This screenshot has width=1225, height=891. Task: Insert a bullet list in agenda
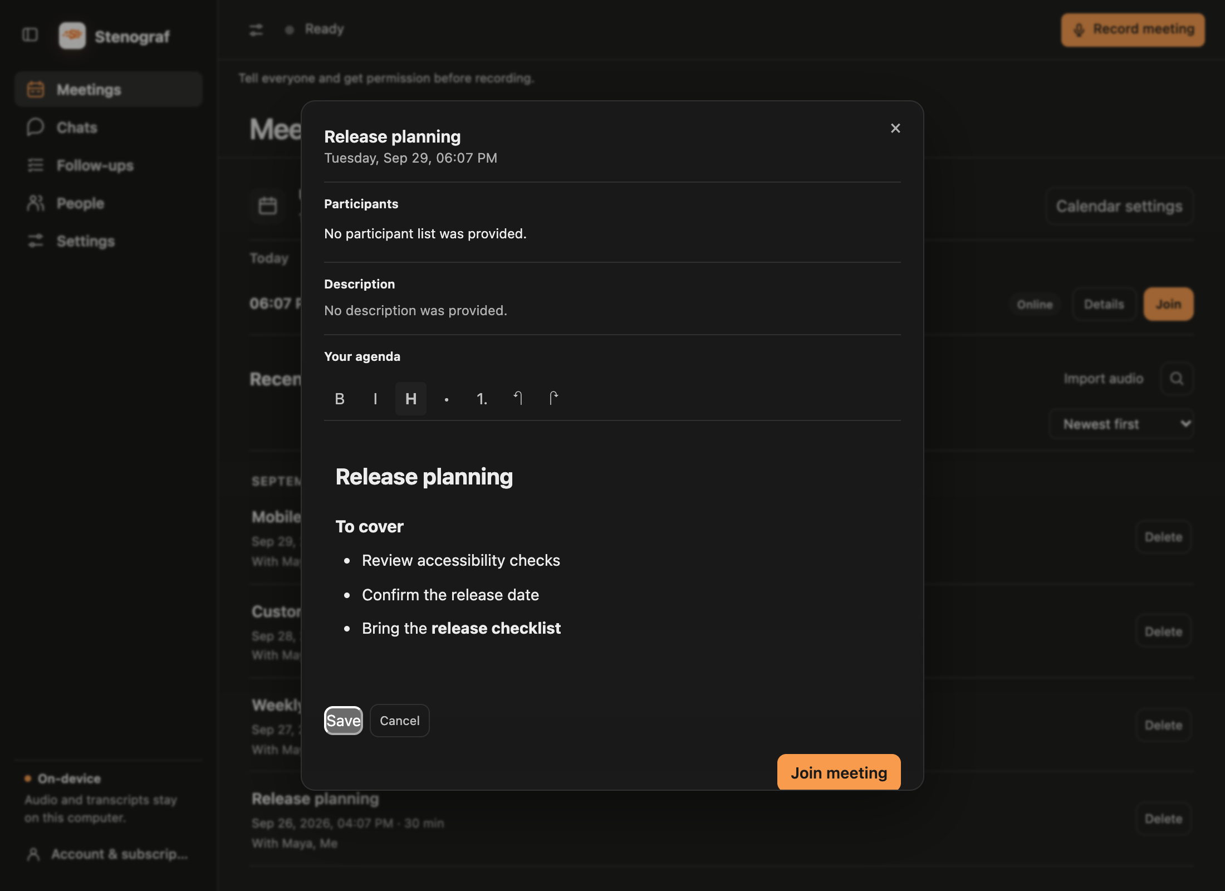[447, 399]
